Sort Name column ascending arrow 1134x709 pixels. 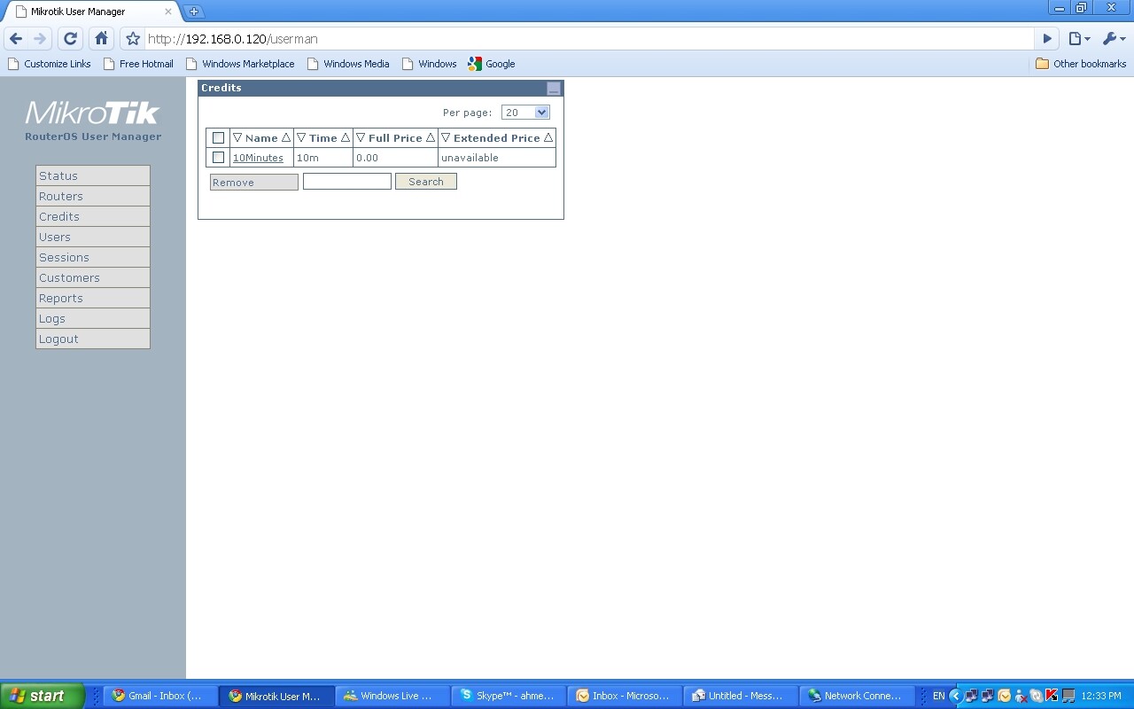[x=285, y=138]
